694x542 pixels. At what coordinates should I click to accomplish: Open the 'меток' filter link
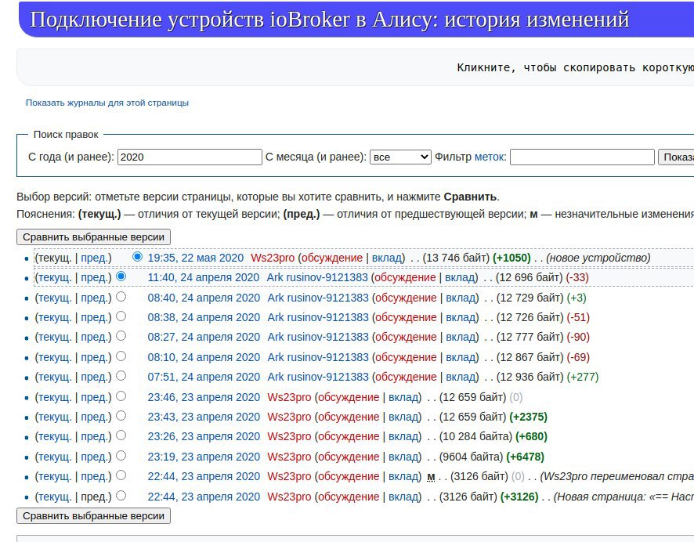pos(489,157)
